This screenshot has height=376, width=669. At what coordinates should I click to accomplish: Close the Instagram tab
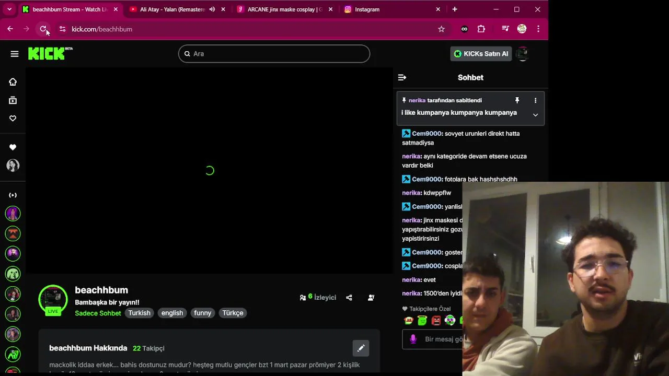click(x=438, y=9)
